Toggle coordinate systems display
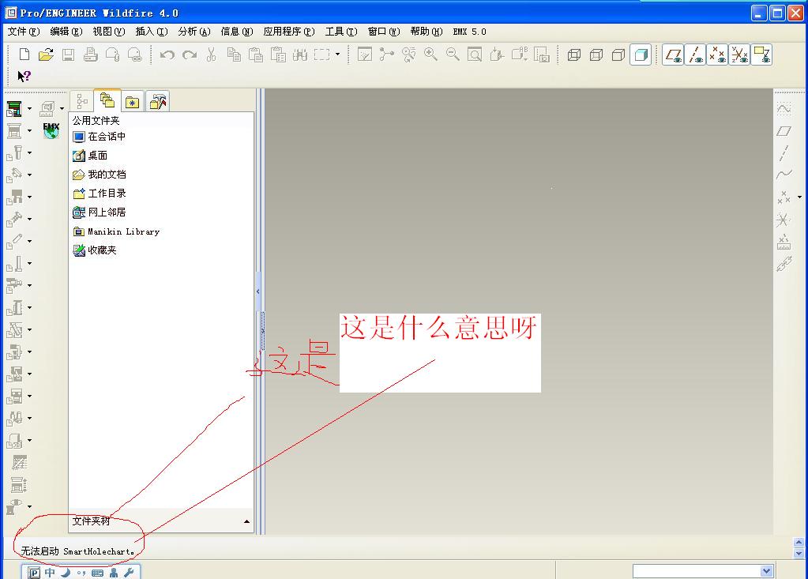 click(x=739, y=55)
